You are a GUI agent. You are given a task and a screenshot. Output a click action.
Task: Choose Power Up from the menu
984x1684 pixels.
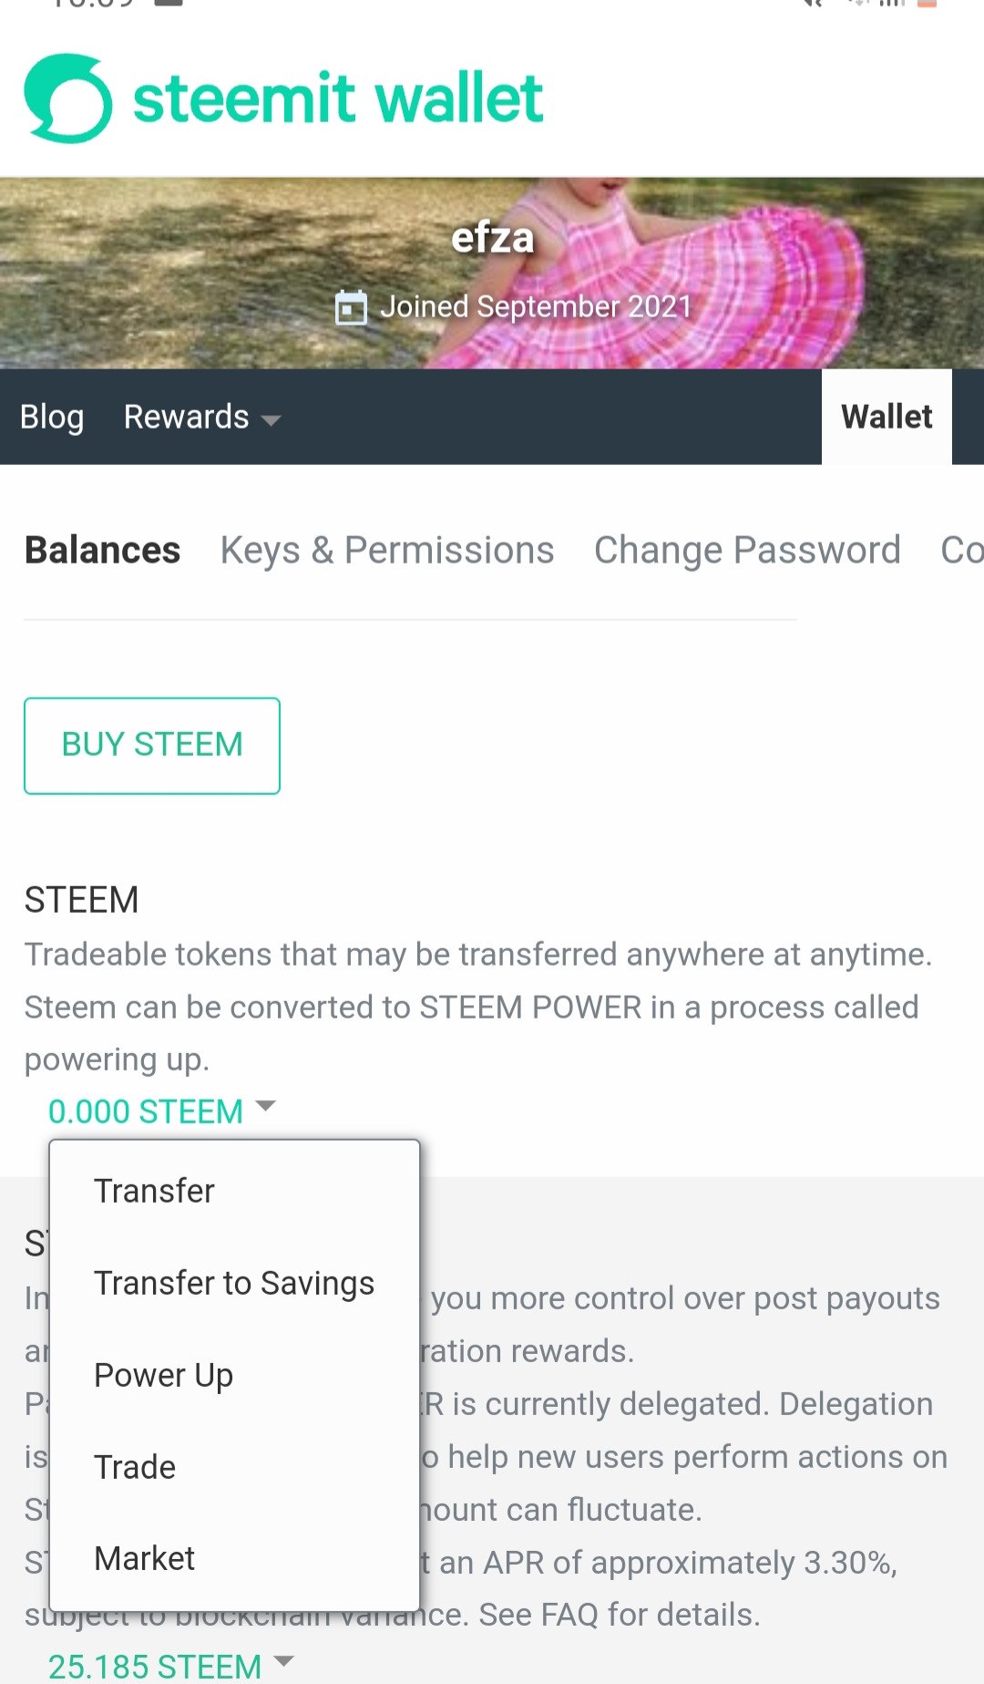pos(164,1376)
